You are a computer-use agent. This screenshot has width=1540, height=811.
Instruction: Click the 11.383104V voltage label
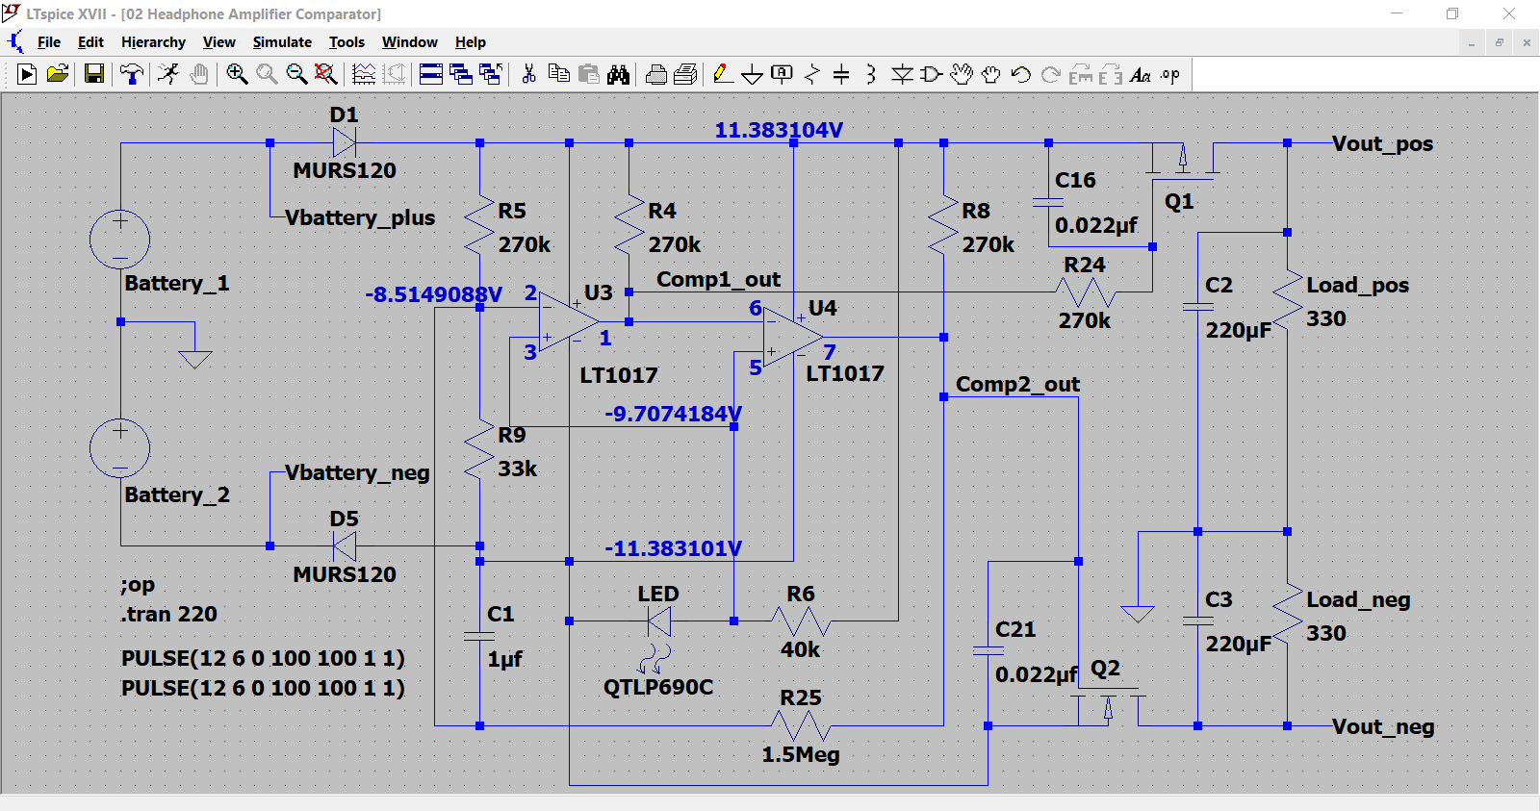pyautogui.click(x=778, y=130)
